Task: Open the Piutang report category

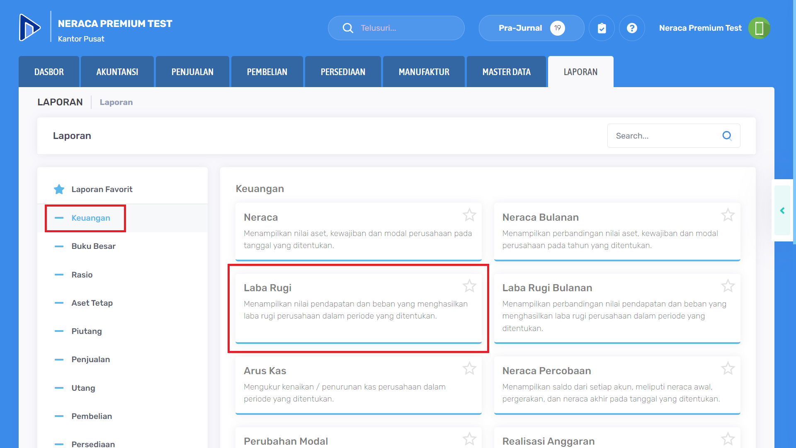Action: pyautogui.click(x=86, y=331)
